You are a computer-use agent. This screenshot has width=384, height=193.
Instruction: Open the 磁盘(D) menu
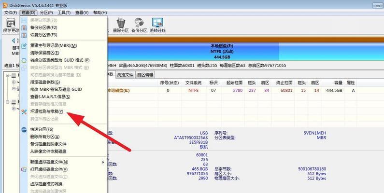tap(28, 13)
